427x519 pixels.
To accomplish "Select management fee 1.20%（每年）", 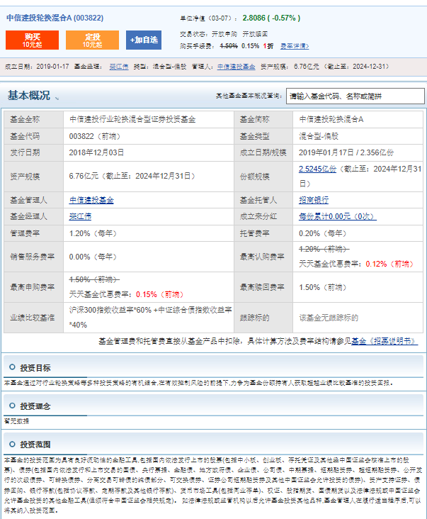I will pyautogui.click(x=93, y=233).
